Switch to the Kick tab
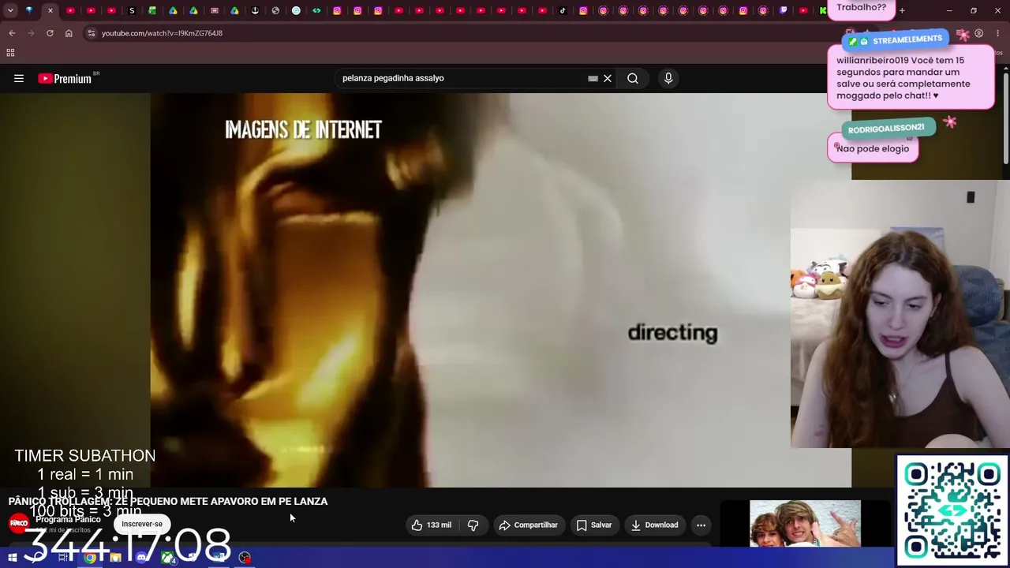The image size is (1010, 568). [823, 10]
